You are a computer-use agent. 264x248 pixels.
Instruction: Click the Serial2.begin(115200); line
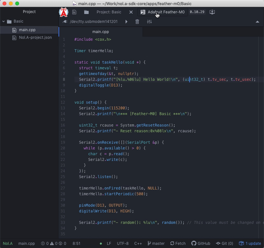104,108
